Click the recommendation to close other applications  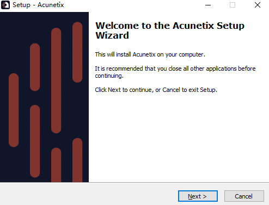click(175, 72)
